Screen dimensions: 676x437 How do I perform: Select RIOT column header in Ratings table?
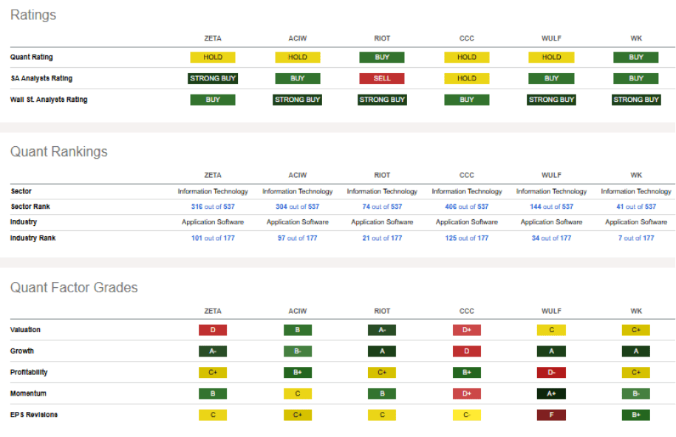tap(382, 39)
